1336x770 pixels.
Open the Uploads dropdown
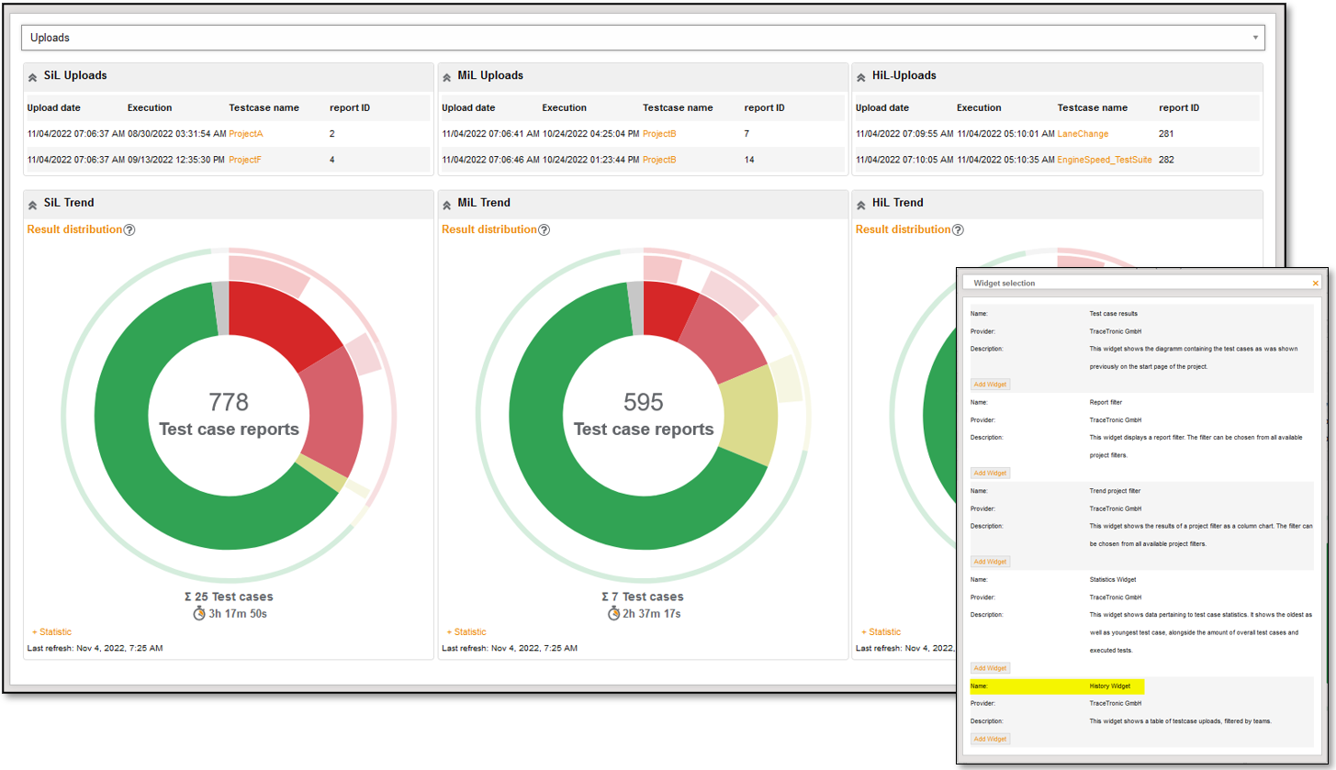point(1254,37)
